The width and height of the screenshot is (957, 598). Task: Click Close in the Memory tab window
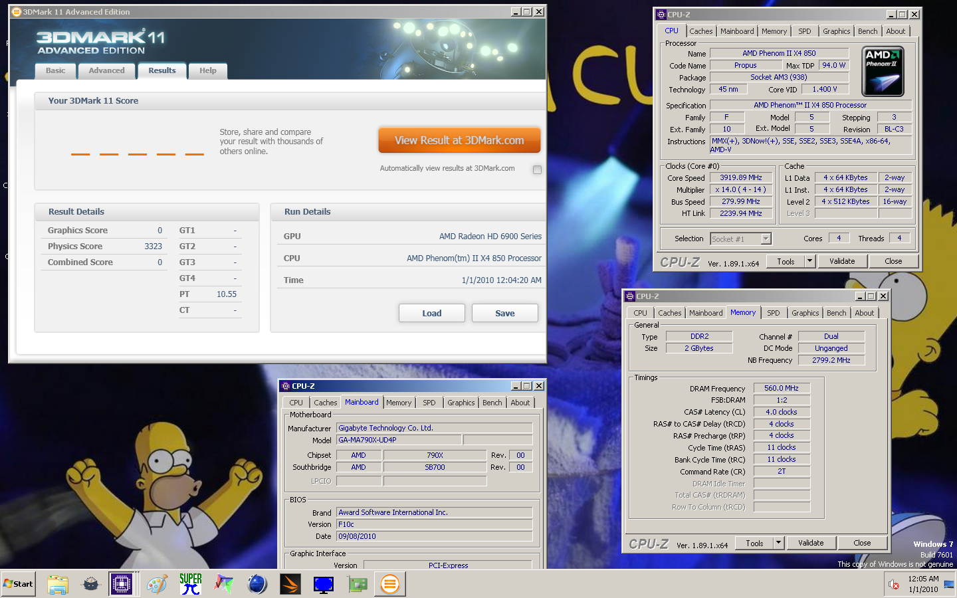[862, 543]
